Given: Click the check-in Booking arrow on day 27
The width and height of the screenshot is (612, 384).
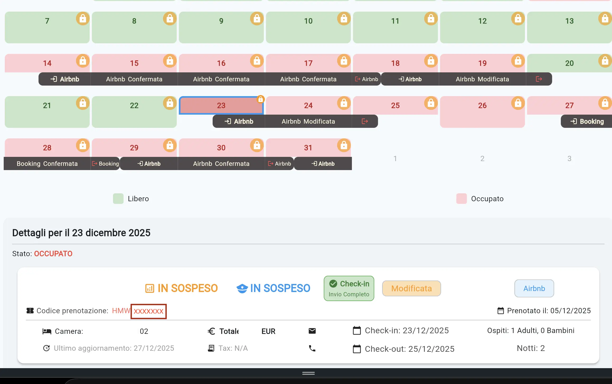Looking at the screenshot, I should 574,121.
